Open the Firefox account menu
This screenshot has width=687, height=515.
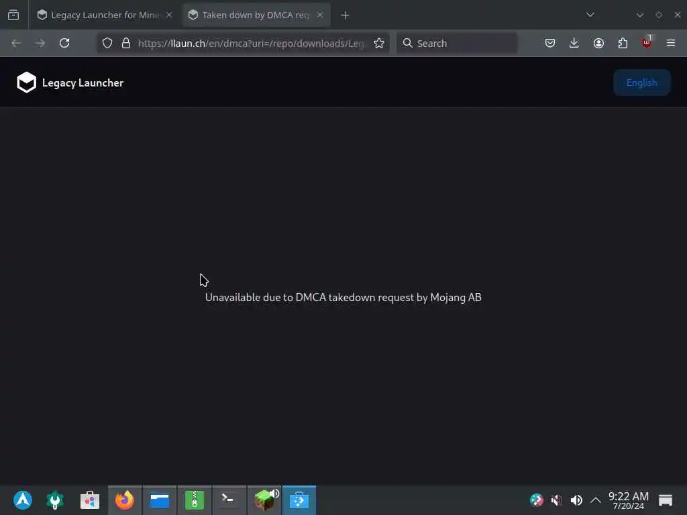(598, 43)
